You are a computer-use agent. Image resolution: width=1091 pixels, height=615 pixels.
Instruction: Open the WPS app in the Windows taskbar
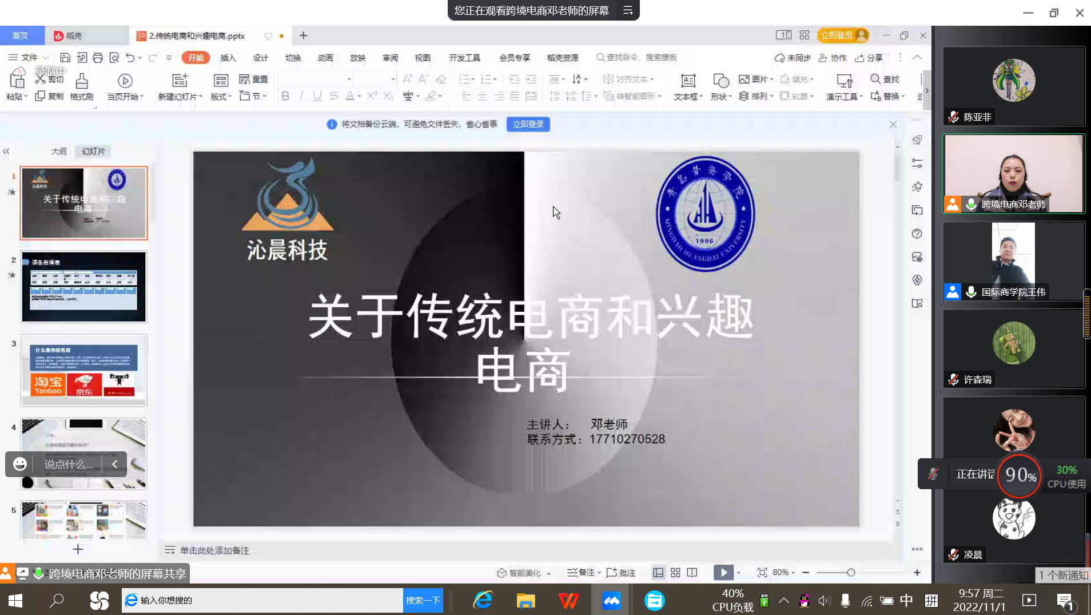[568, 600]
